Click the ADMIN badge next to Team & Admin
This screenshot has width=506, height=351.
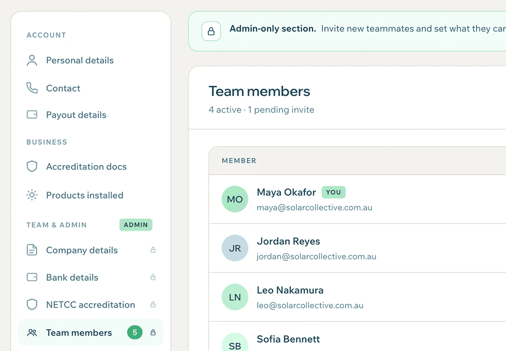point(136,225)
